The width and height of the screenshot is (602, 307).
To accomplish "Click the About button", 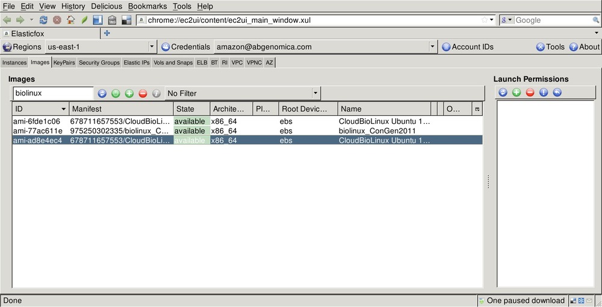I will click(584, 47).
